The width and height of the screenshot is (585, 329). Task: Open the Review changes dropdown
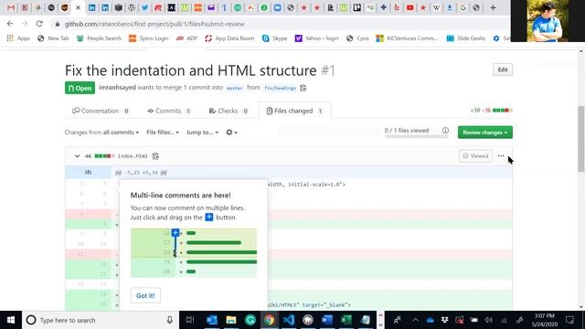(x=485, y=133)
